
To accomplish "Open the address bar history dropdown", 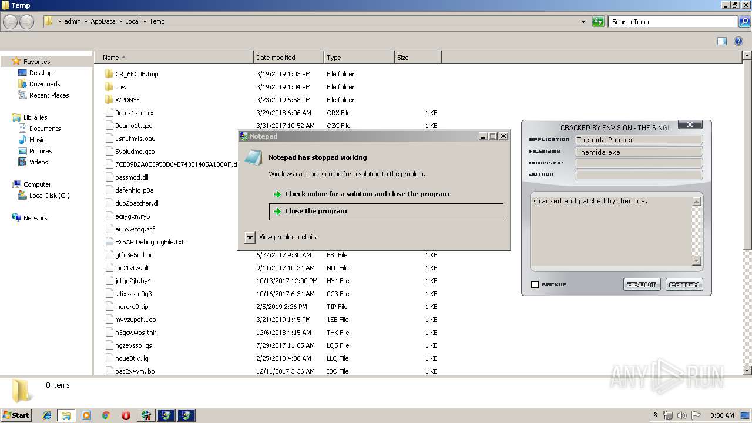I will [x=583, y=22].
